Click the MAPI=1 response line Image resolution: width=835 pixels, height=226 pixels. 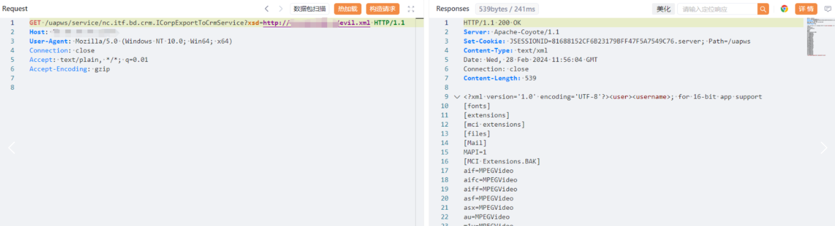click(475, 152)
